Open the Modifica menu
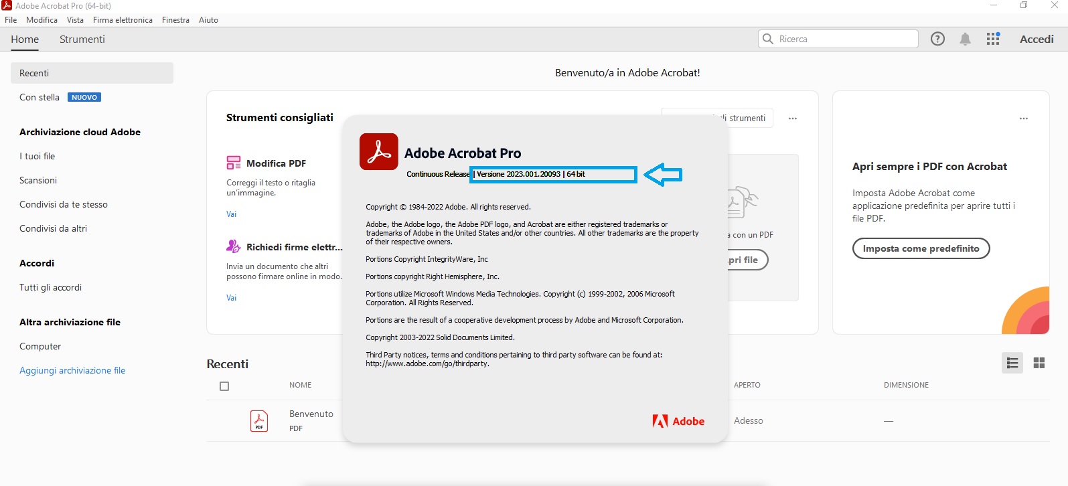Image resolution: width=1068 pixels, height=486 pixels. [42, 20]
